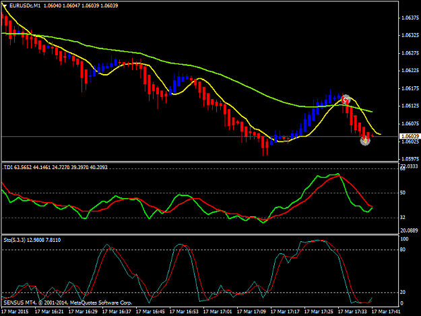The image size is (421, 316).
Task: Click the 1.06375 price axis label
Action: (410, 18)
